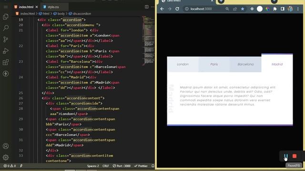This screenshot has width=305, height=171.
Task: Click Port : 3000 live server status
Action: [122, 166]
